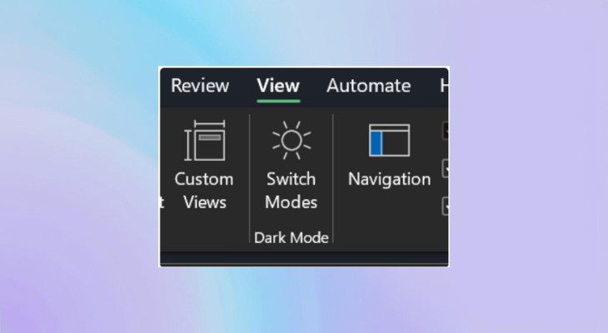This screenshot has height=333, width=608.
Task: Select the View ribbon tab
Action: click(278, 86)
